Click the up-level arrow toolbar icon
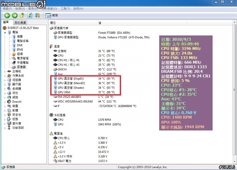This screenshot has height=170, width=237. pyautogui.click(x=22, y=15)
